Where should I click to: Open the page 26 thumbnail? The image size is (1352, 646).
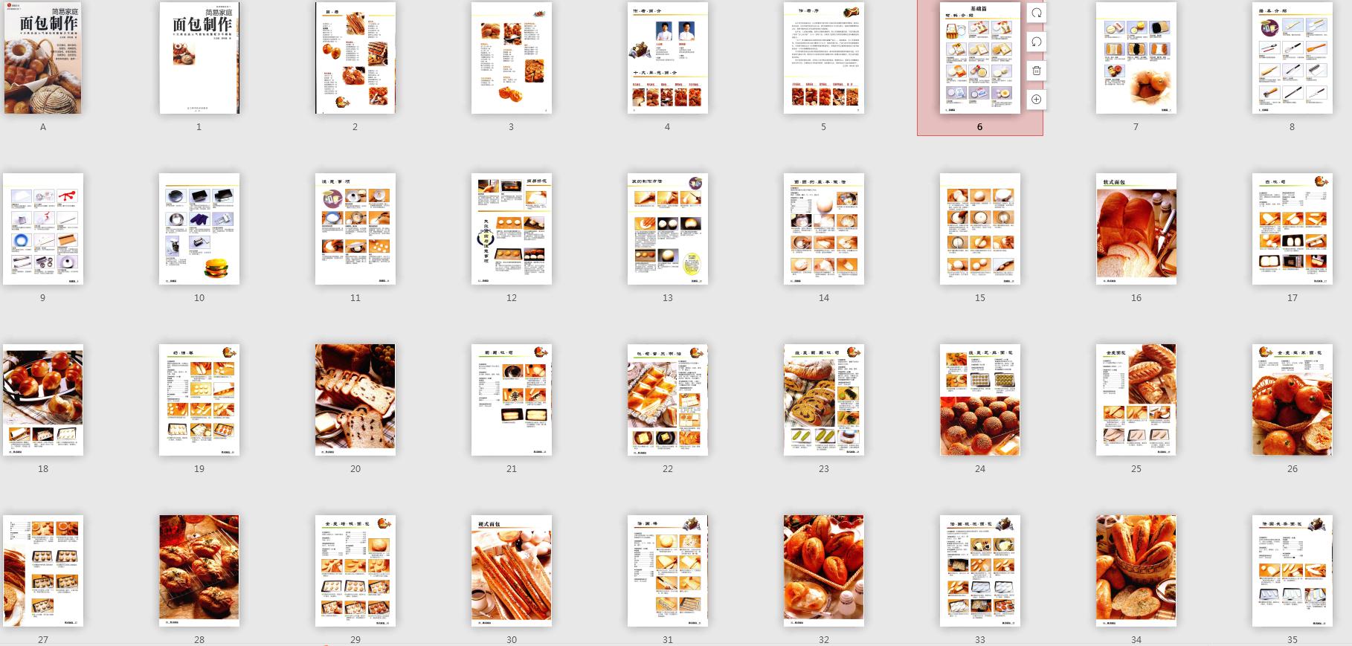click(x=1292, y=400)
